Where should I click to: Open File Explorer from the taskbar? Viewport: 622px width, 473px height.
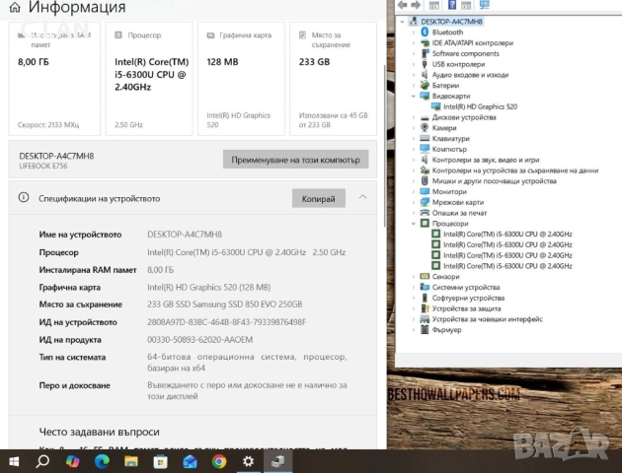131,461
